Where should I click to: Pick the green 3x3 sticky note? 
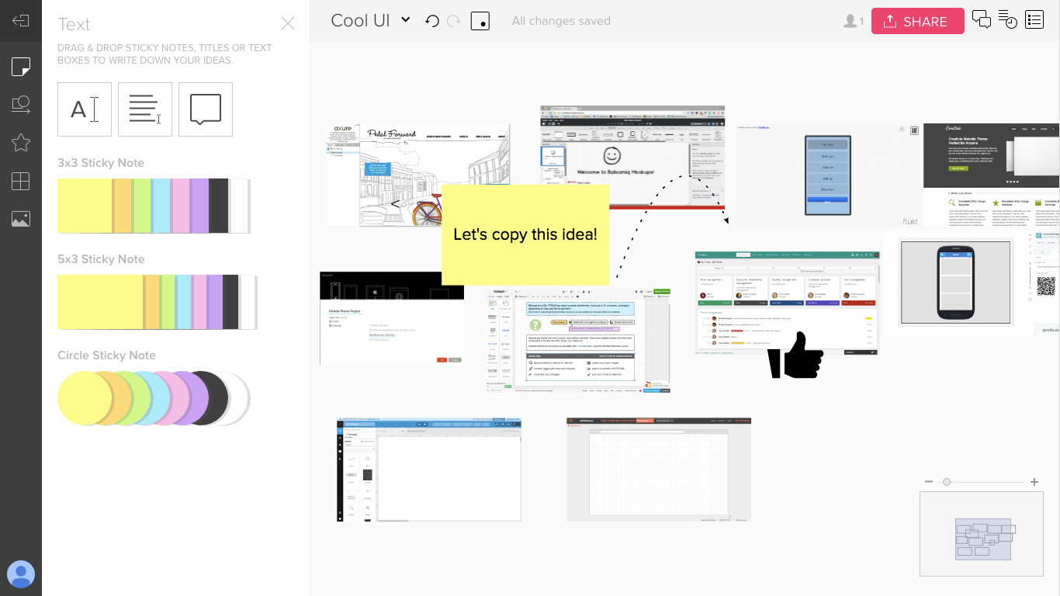(142, 206)
